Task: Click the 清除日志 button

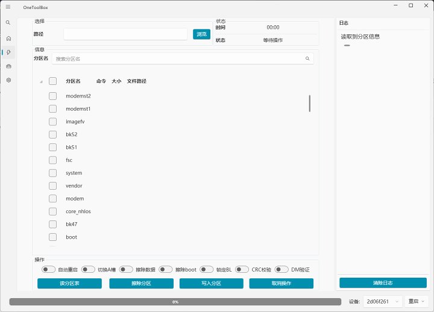Action: pyautogui.click(x=383, y=283)
